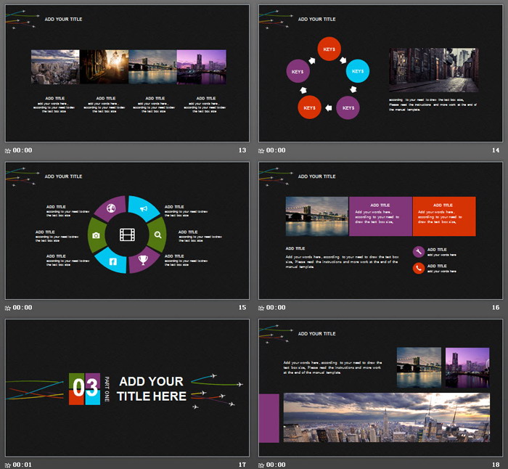508x469 pixels.
Task: Click the wrench icon in the purple circle
Action: pyautogui.click(x=419, y=252)
